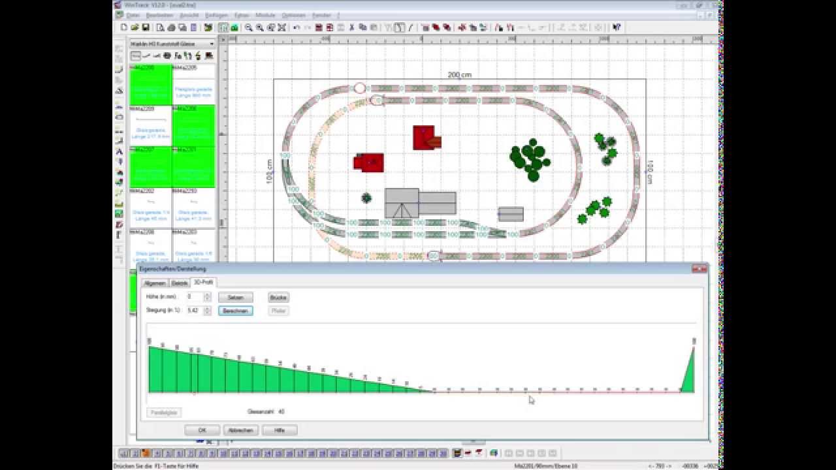Open the Bearbeiten menu
836x470 pixels.
click(x=159, y=14)
